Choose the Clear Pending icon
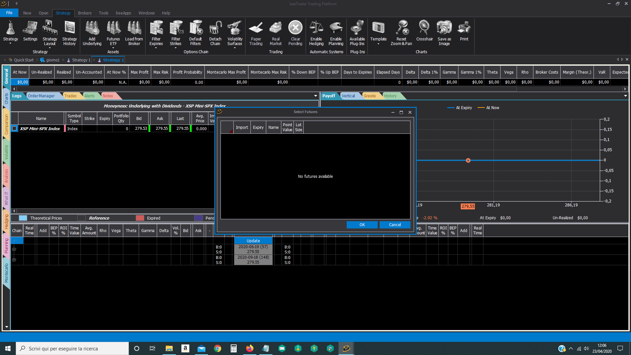Screen dimensions: 631x355 295,33
